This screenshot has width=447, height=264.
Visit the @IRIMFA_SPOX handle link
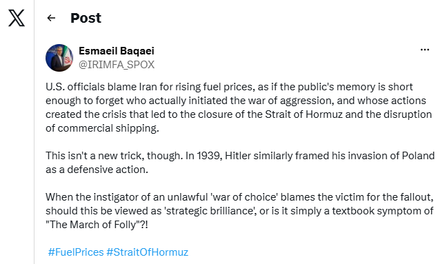[117, 65]
